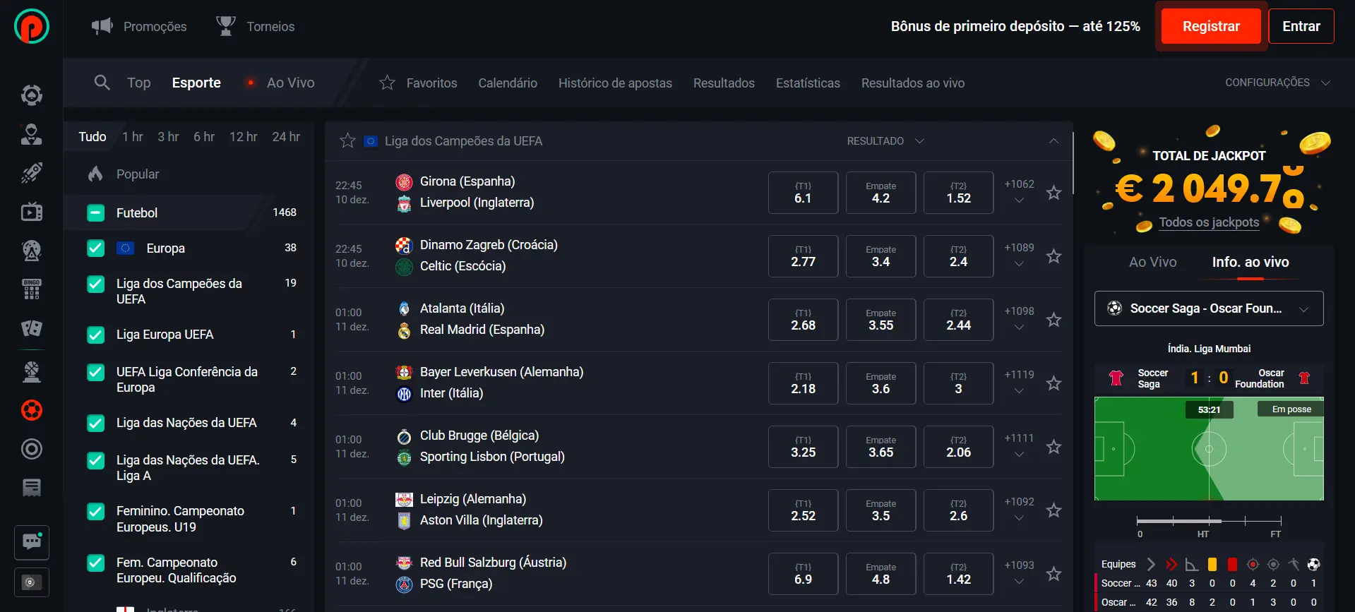Click the search magnifier icon
The height and width of the screenshot is (612, 1355).
[102, 83]
